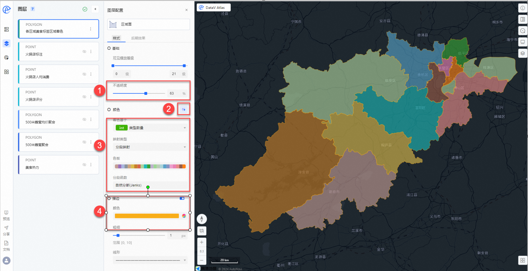528x271 pixels.
Task: Switch to the 样式 tab
Action: (116, 38)
